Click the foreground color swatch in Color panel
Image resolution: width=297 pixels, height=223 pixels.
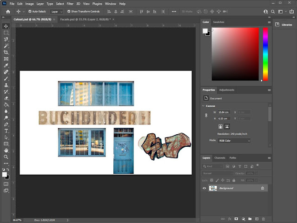click(x=205, y=31)
